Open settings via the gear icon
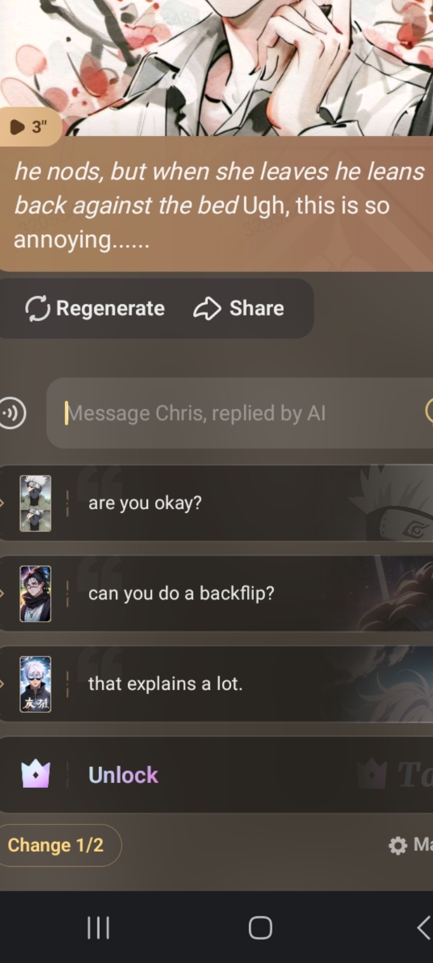 tap(398, 845)
